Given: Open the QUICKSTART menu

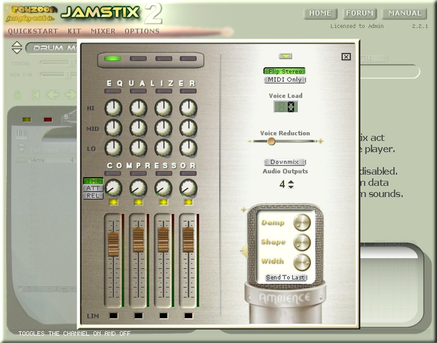Looking at the screenshot, I should point(33,31).
